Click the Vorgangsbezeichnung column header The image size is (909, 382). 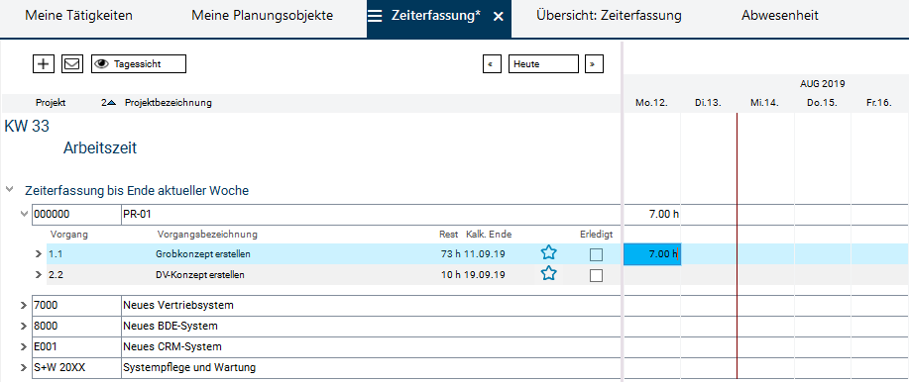207,235
